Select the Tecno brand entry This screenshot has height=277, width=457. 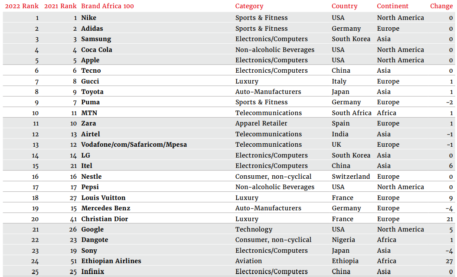click(91, 71)
